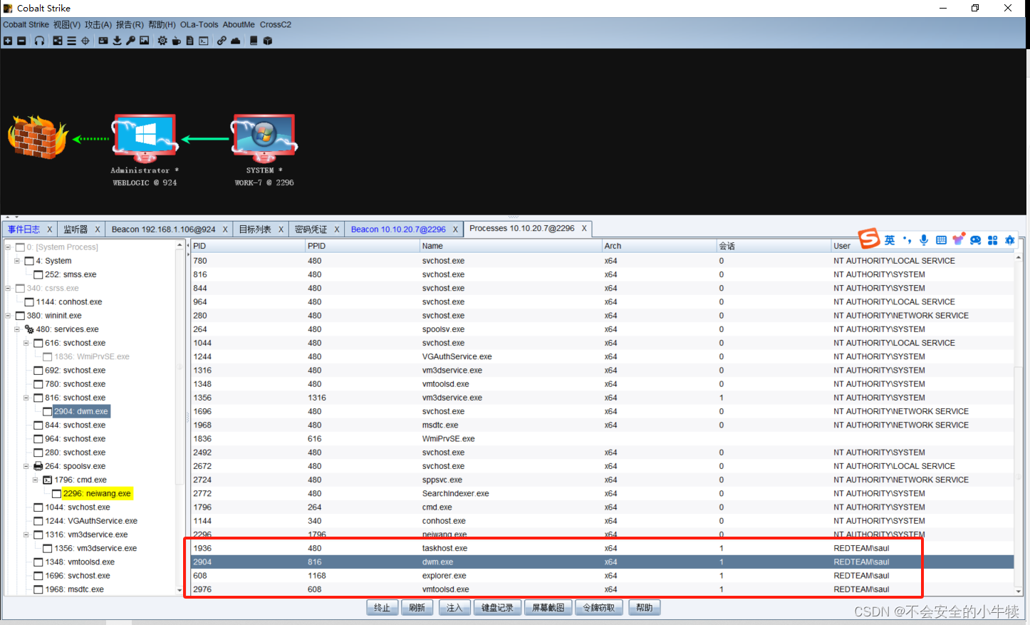Collapse the '816: svchost.exe' tree node

click(x=26, y=398)
